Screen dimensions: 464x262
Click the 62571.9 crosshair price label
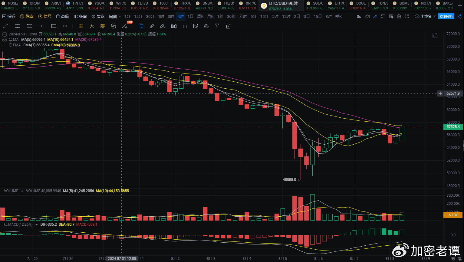pos(453,93)
